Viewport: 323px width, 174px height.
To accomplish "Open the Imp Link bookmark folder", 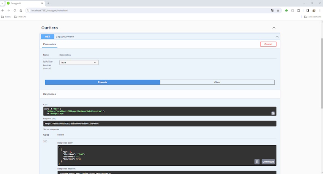I will (x=20, y=17).
